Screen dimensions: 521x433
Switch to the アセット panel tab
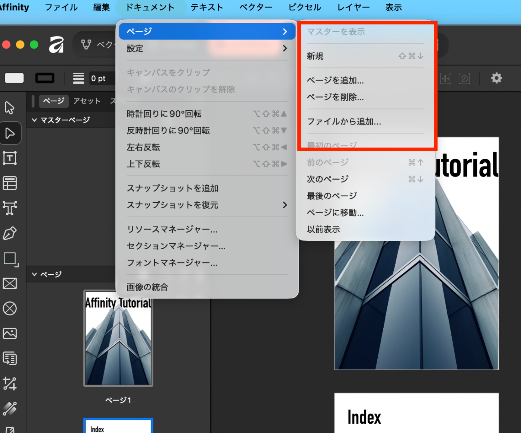(x=87, y=101)
